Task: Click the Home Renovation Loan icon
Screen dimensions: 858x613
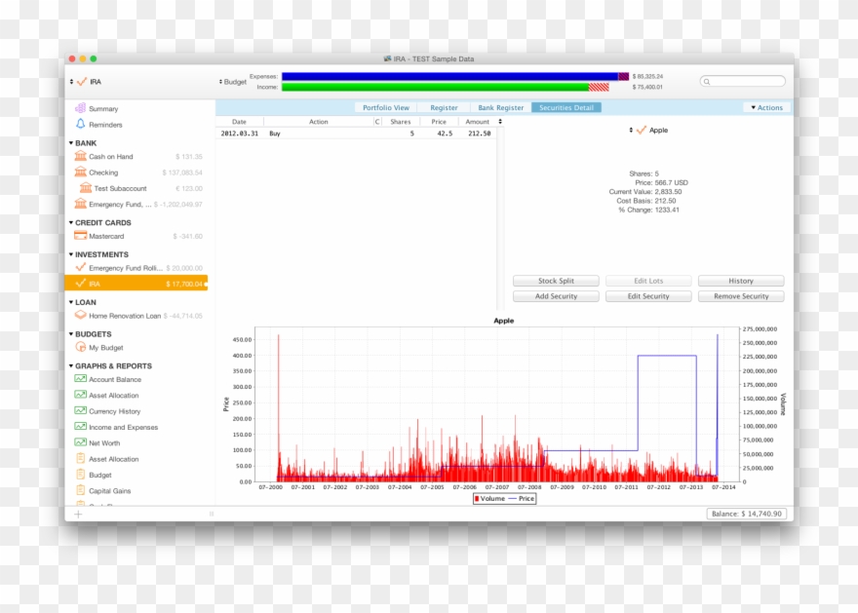Action: pyautogui.click(x=81, y=316)
